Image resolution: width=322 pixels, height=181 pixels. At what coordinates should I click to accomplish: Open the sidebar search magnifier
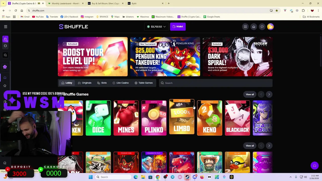(5, 55)
